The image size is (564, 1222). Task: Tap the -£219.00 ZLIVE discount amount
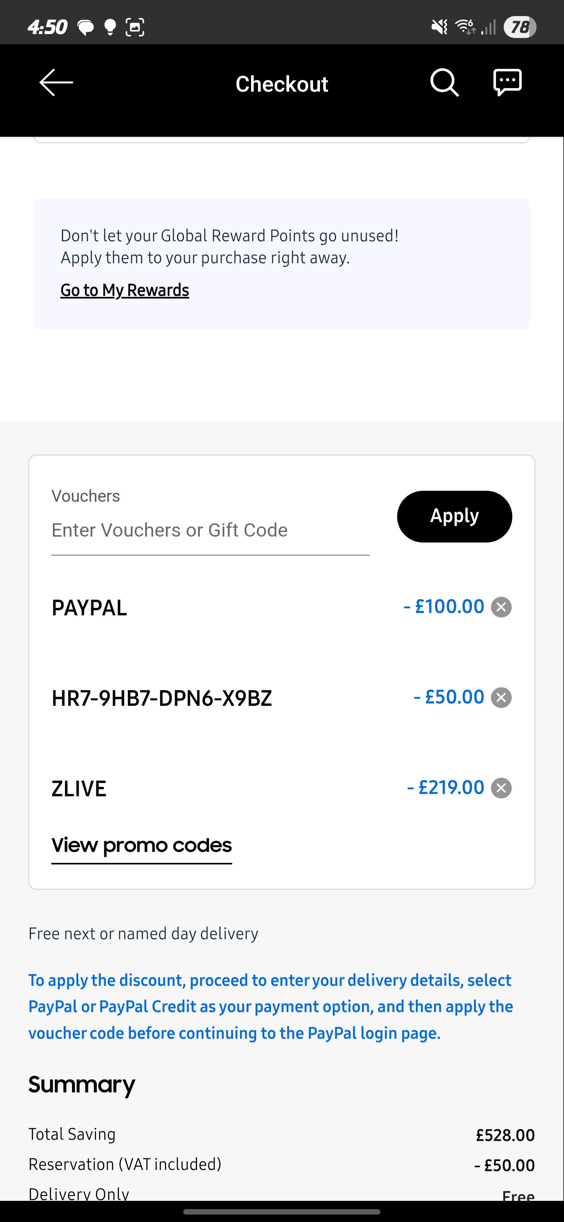445,788
